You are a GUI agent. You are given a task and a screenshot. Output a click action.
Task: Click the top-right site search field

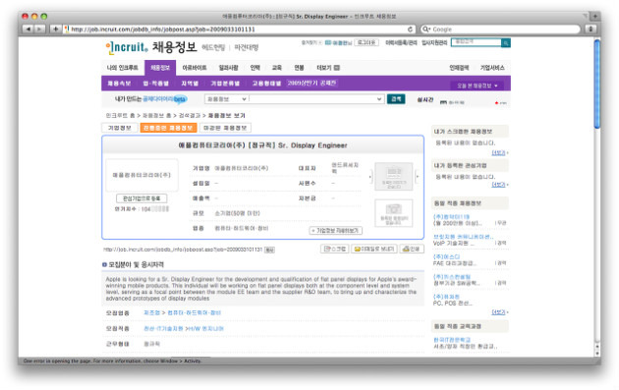point(477,42)
